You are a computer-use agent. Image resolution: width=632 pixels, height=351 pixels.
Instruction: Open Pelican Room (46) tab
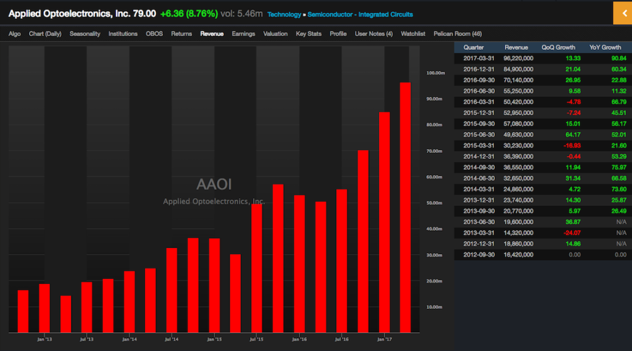pos(458,34)
